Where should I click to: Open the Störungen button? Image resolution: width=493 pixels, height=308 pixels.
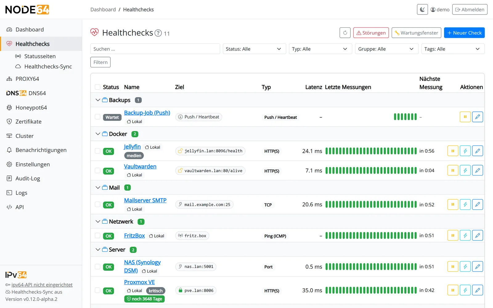tap(371, 33)
